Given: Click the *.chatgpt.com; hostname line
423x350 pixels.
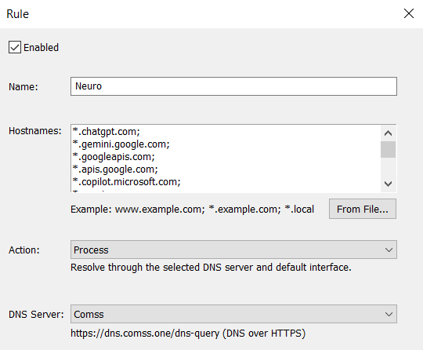Looking at the screenshot, I should point(107,132).
